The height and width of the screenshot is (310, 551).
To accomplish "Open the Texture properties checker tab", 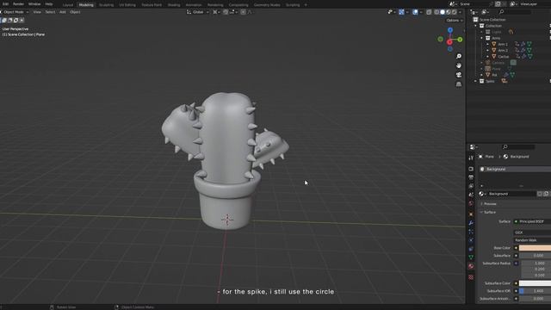I will coord(471,277).
